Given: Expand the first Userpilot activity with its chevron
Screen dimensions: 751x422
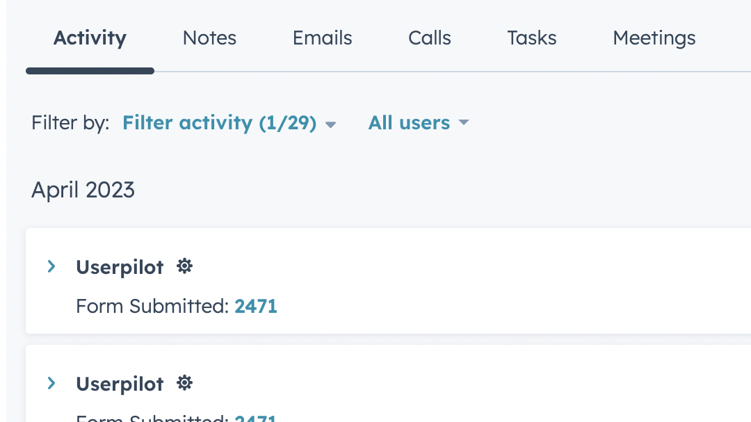Looking at the screenshot, I should 51,266.
